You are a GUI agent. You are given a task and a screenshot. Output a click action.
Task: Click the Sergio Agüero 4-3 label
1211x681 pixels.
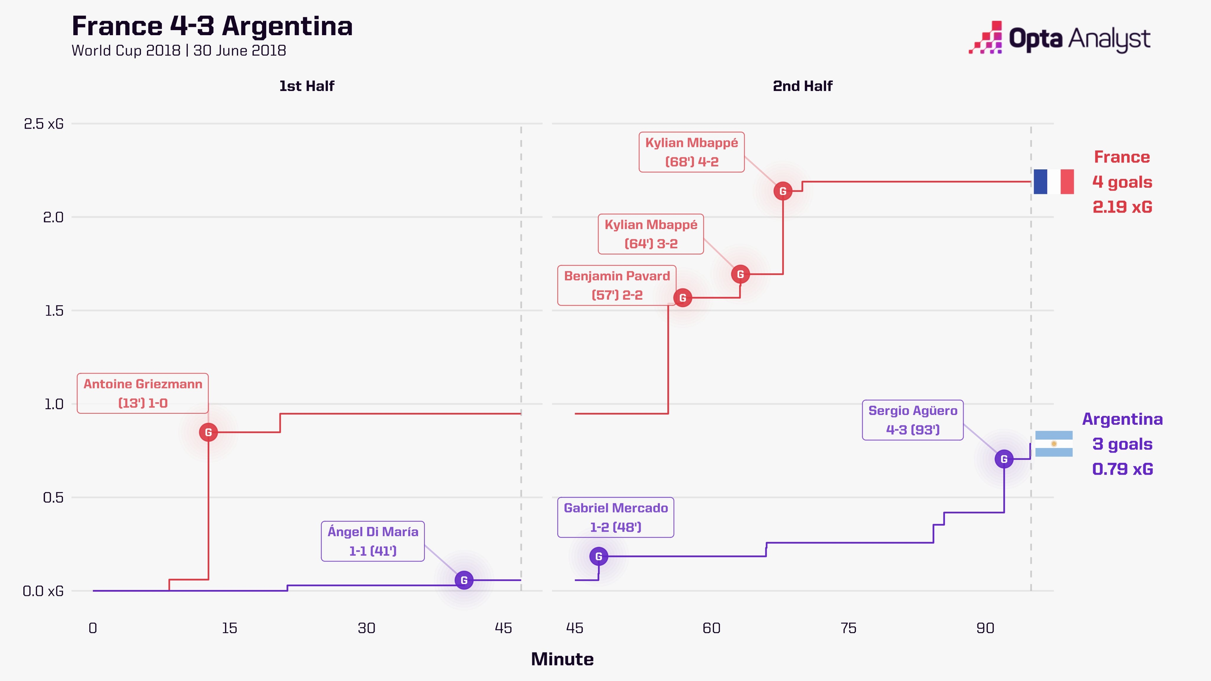coord(912,420)
